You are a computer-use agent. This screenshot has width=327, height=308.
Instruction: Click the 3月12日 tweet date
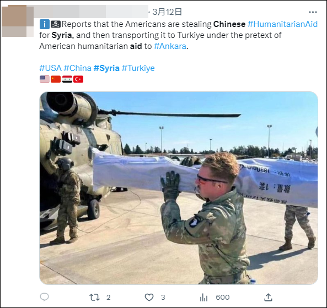point(167,12)
